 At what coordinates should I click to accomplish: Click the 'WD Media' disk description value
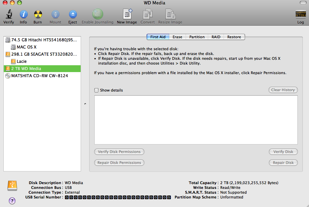point(74,183)
